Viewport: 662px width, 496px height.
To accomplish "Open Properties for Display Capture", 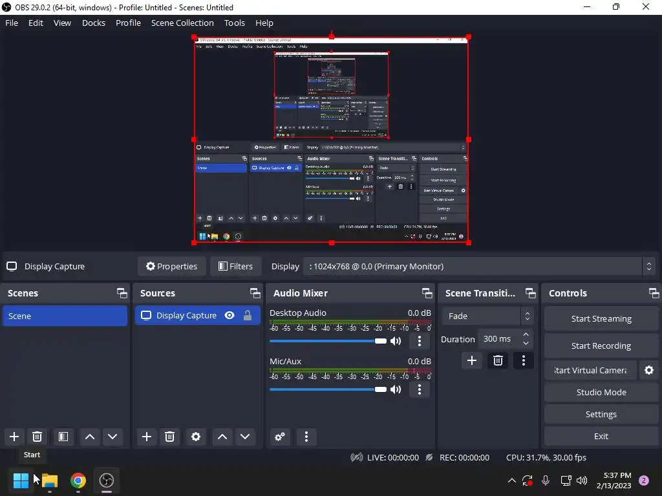I will (172, 266).
